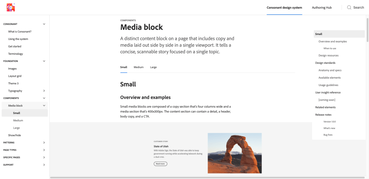Expand the Patterns section arrow
Viewport: 369px width, 179px height.
click(44, 143)
